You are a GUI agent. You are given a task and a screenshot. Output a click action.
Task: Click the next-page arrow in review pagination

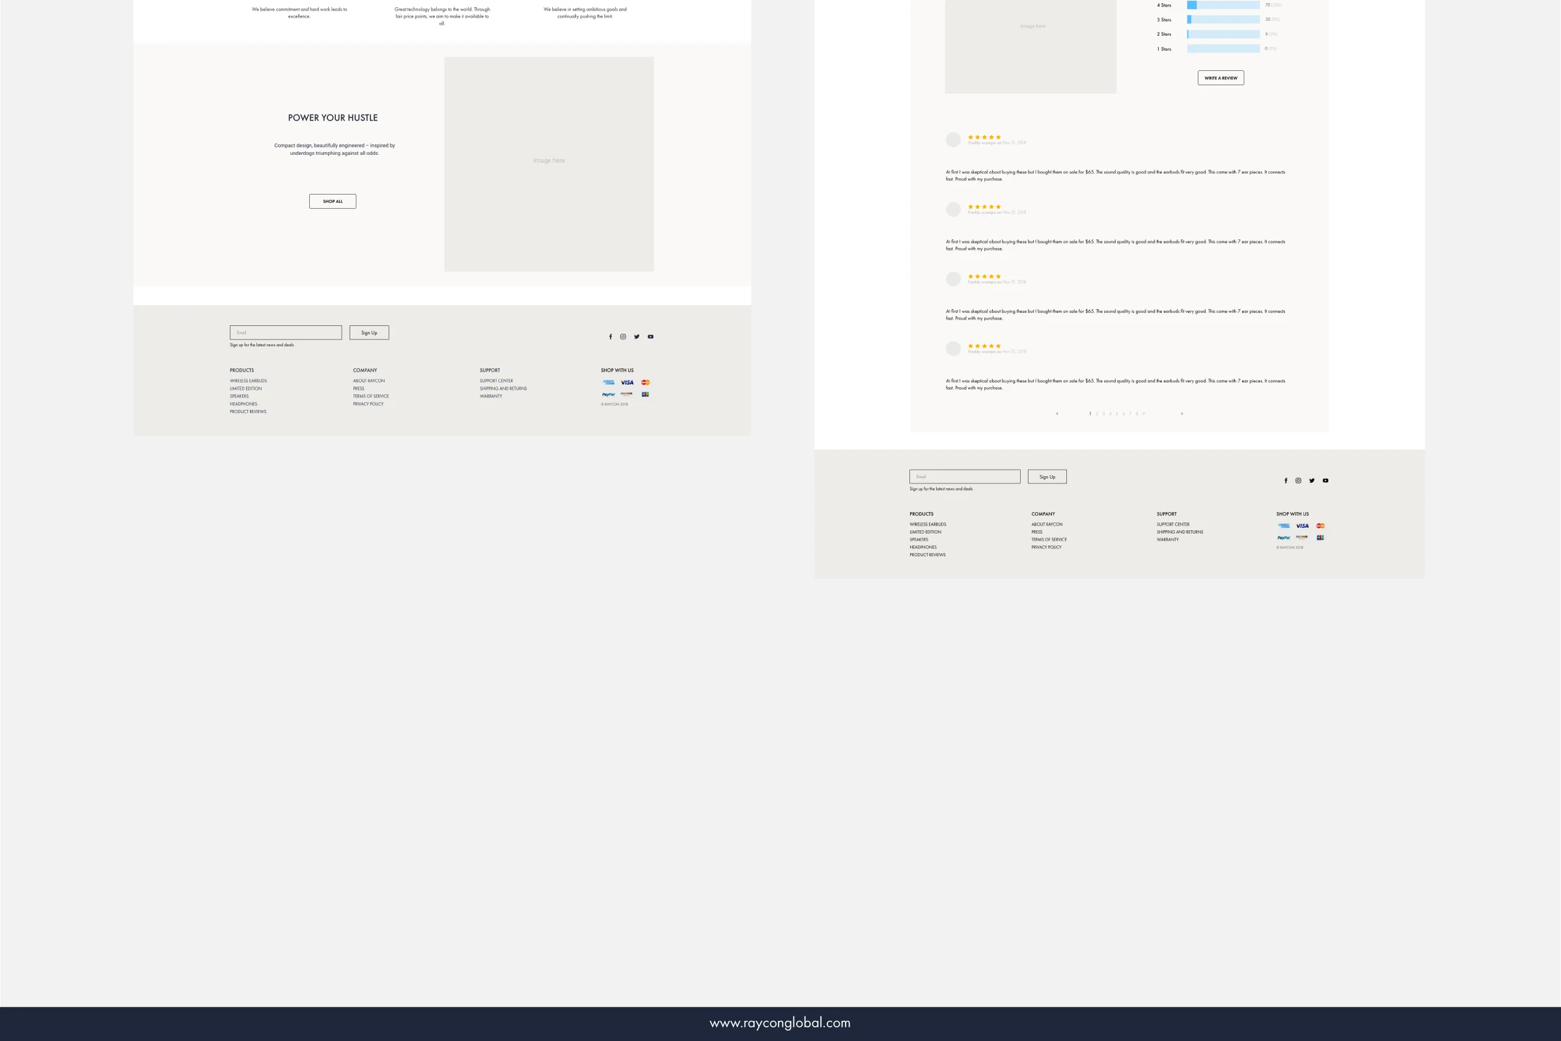coord(1181,413)
